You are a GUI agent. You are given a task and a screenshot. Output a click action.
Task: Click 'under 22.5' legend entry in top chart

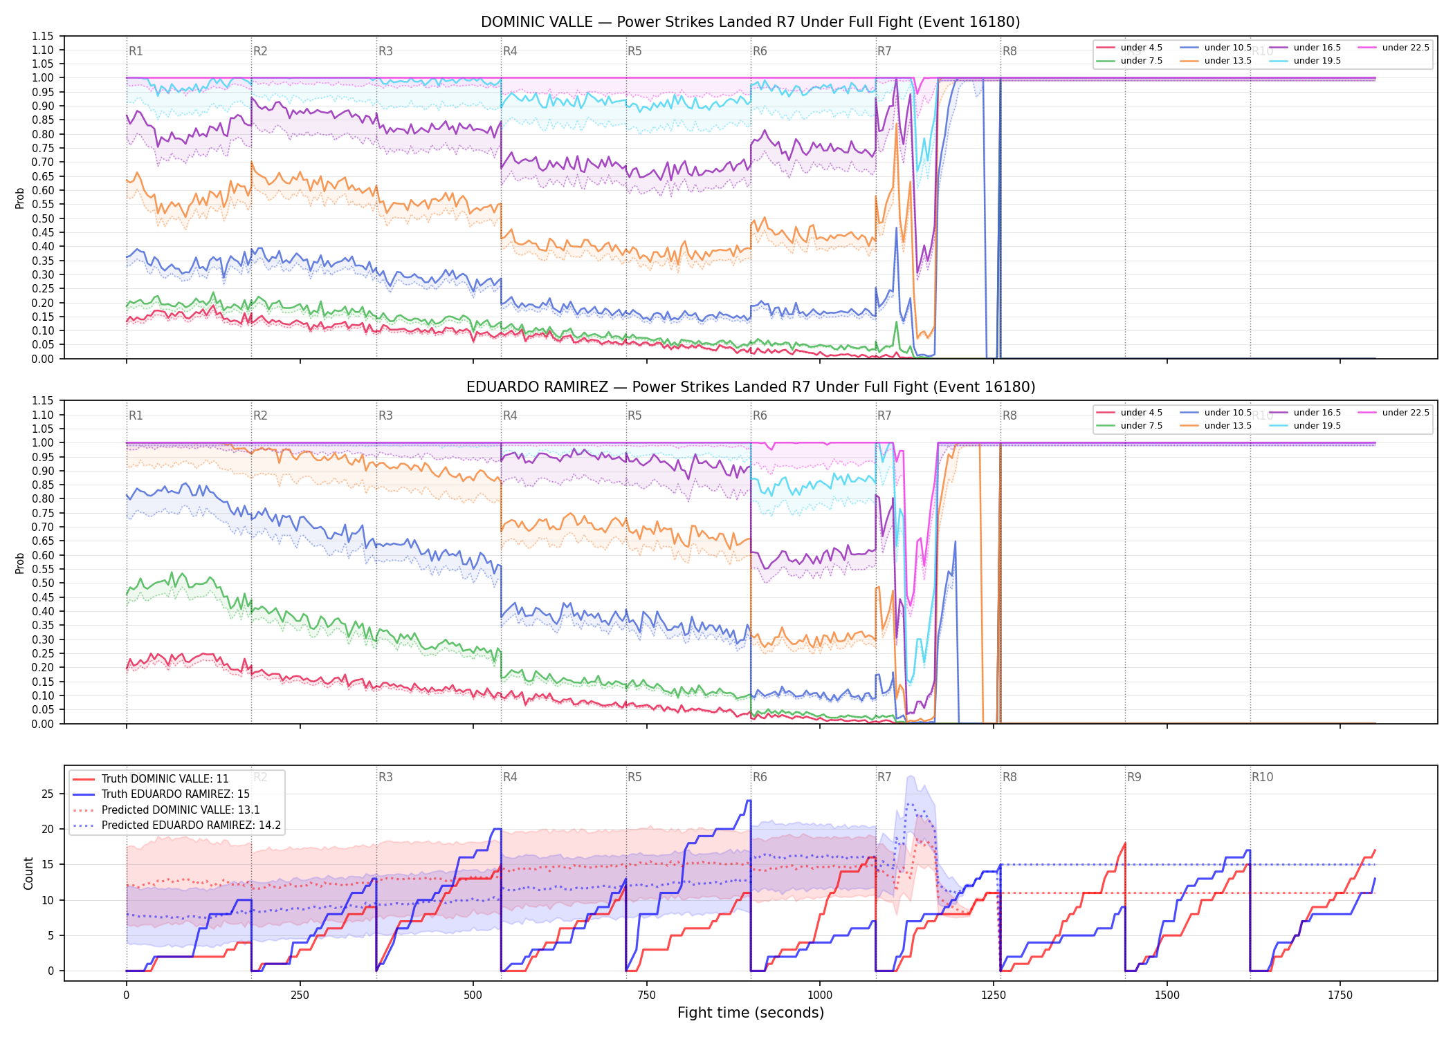click(1393, 48)
